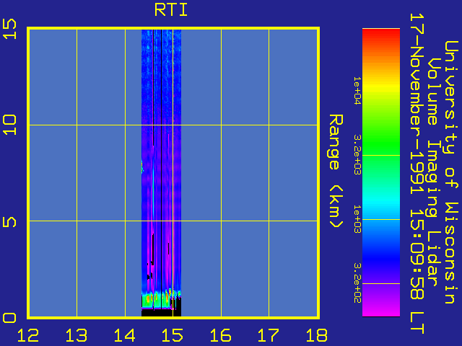
Task: Click the Volume Imaging Lidar text
Action: (x=433, y=172)
